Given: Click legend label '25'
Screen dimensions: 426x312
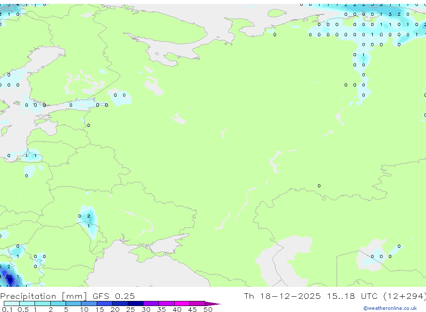Looking at the screenshot, I should 131,309.
